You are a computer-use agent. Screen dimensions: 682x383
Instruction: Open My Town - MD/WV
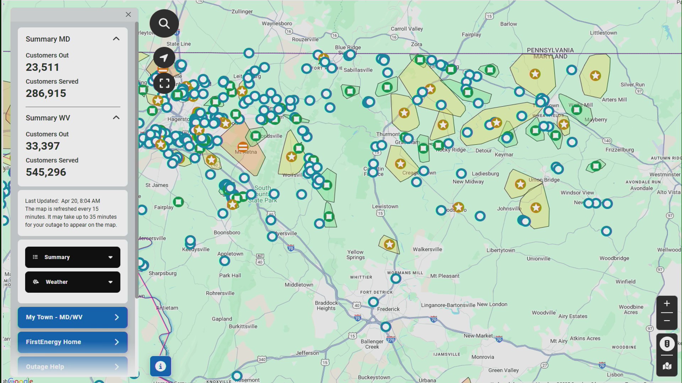pyautogui.click(x=72, y=317)
